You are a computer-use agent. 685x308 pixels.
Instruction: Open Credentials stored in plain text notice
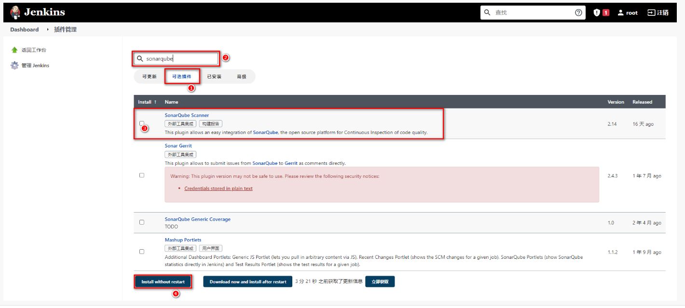[219, 188]
